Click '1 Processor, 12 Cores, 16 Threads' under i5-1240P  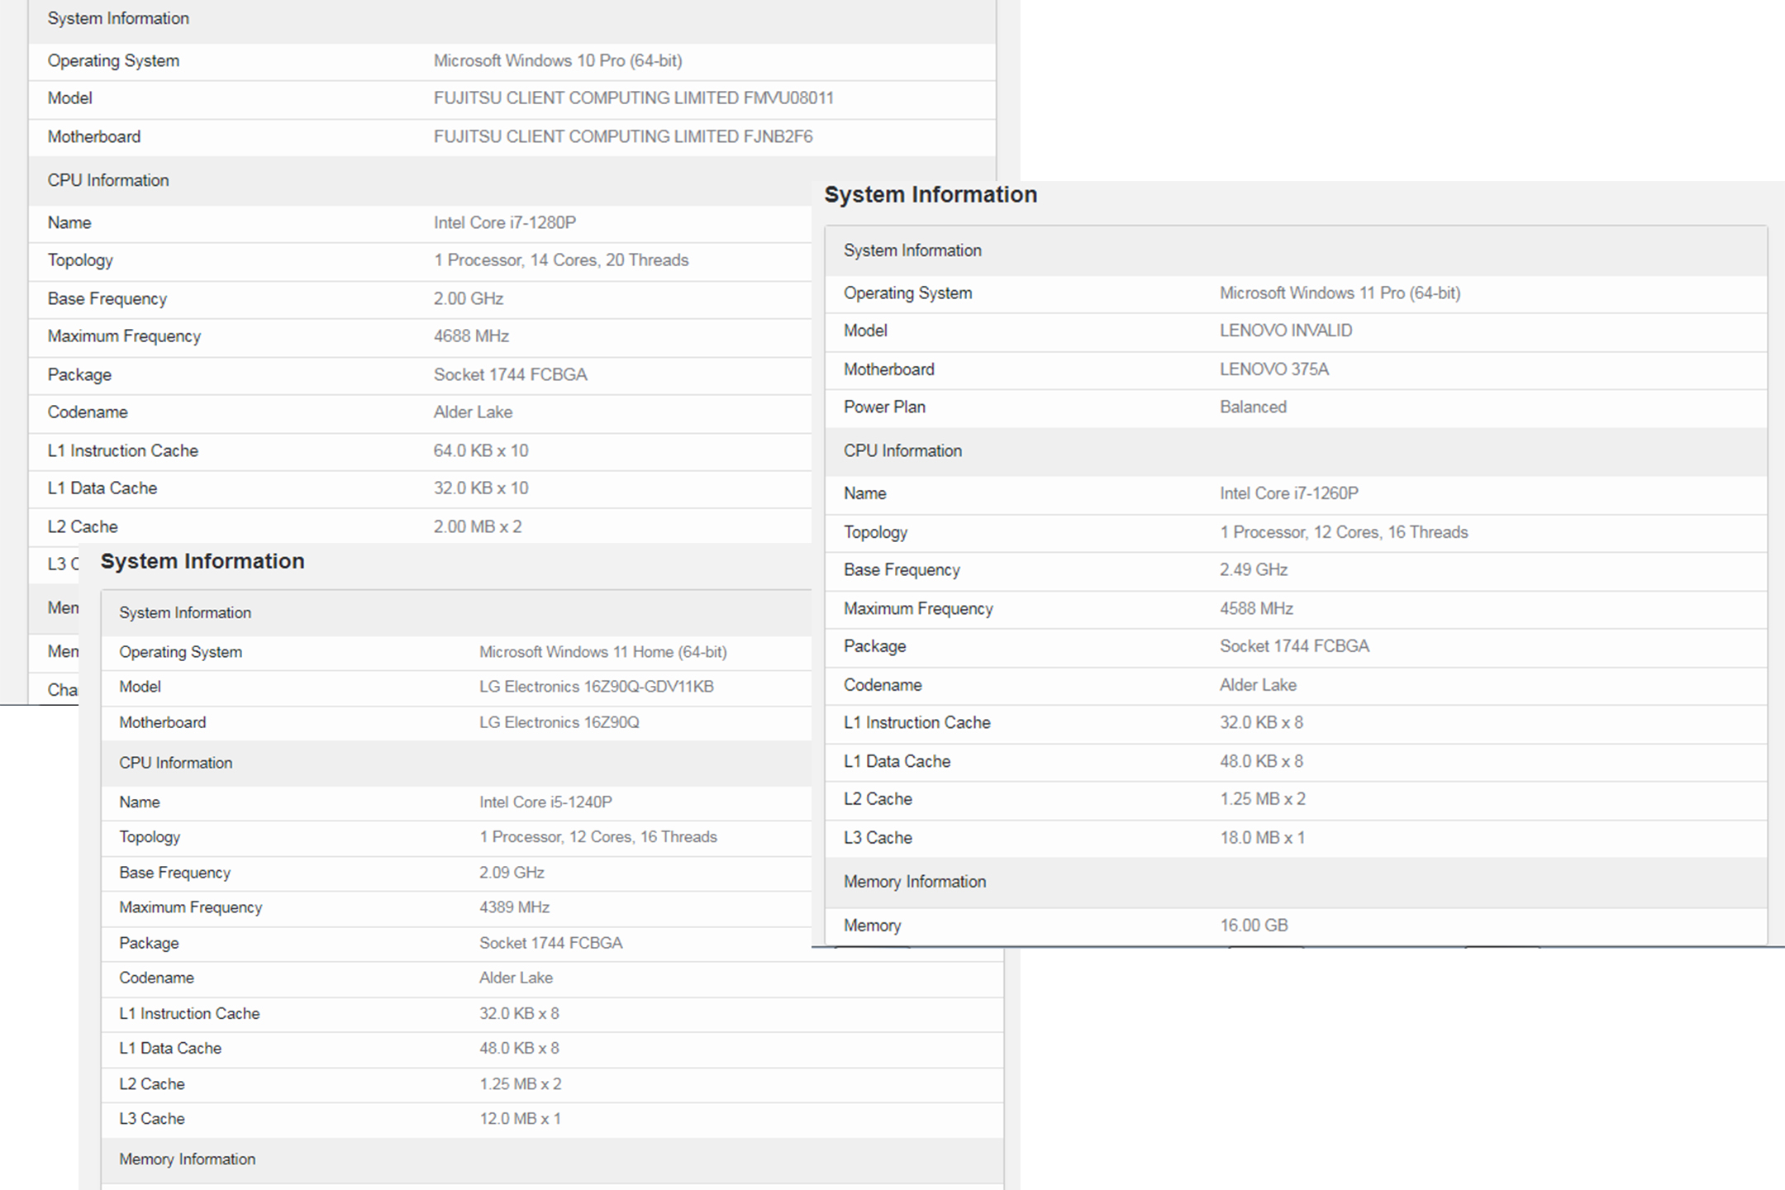point(598,837)
